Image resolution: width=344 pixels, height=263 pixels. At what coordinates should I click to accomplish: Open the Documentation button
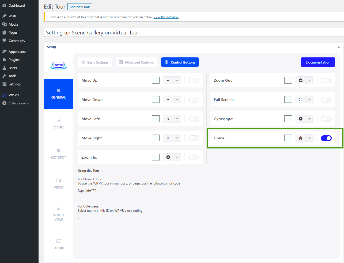coord(318,62)
